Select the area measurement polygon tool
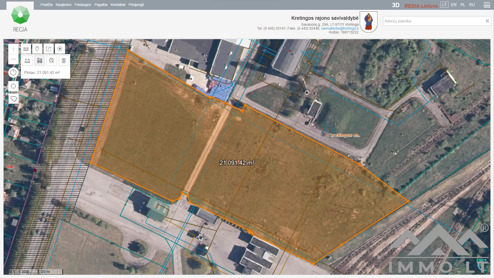 40,61
